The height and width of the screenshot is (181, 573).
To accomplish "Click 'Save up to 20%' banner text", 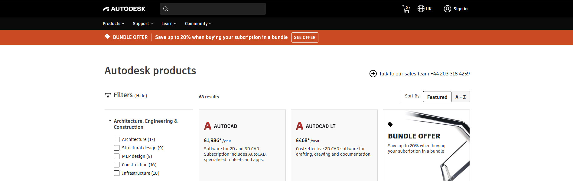I will point(221,37).
